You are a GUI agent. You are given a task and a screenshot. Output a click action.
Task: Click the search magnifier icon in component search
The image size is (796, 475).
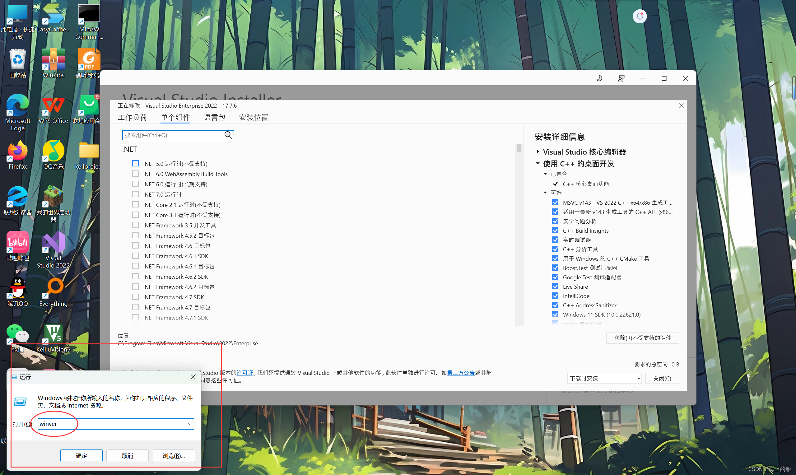228,135
